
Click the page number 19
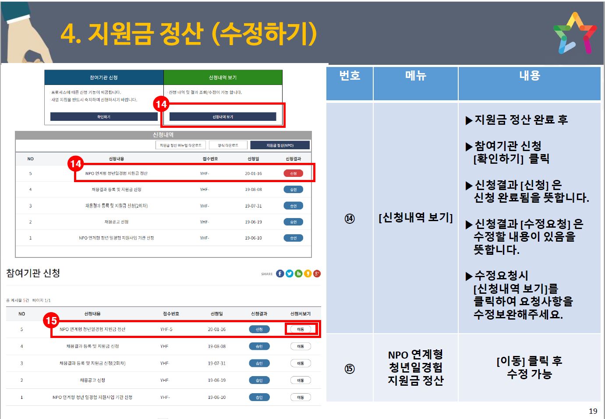click(593, 411)
